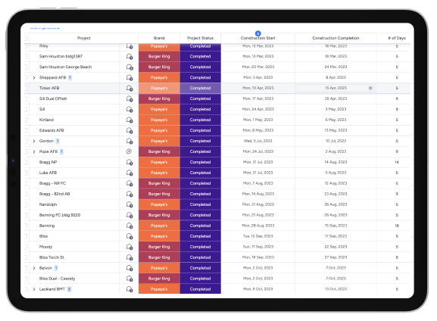
Task: Open the Luke AFB project name
Action: [x=48, y=173]
